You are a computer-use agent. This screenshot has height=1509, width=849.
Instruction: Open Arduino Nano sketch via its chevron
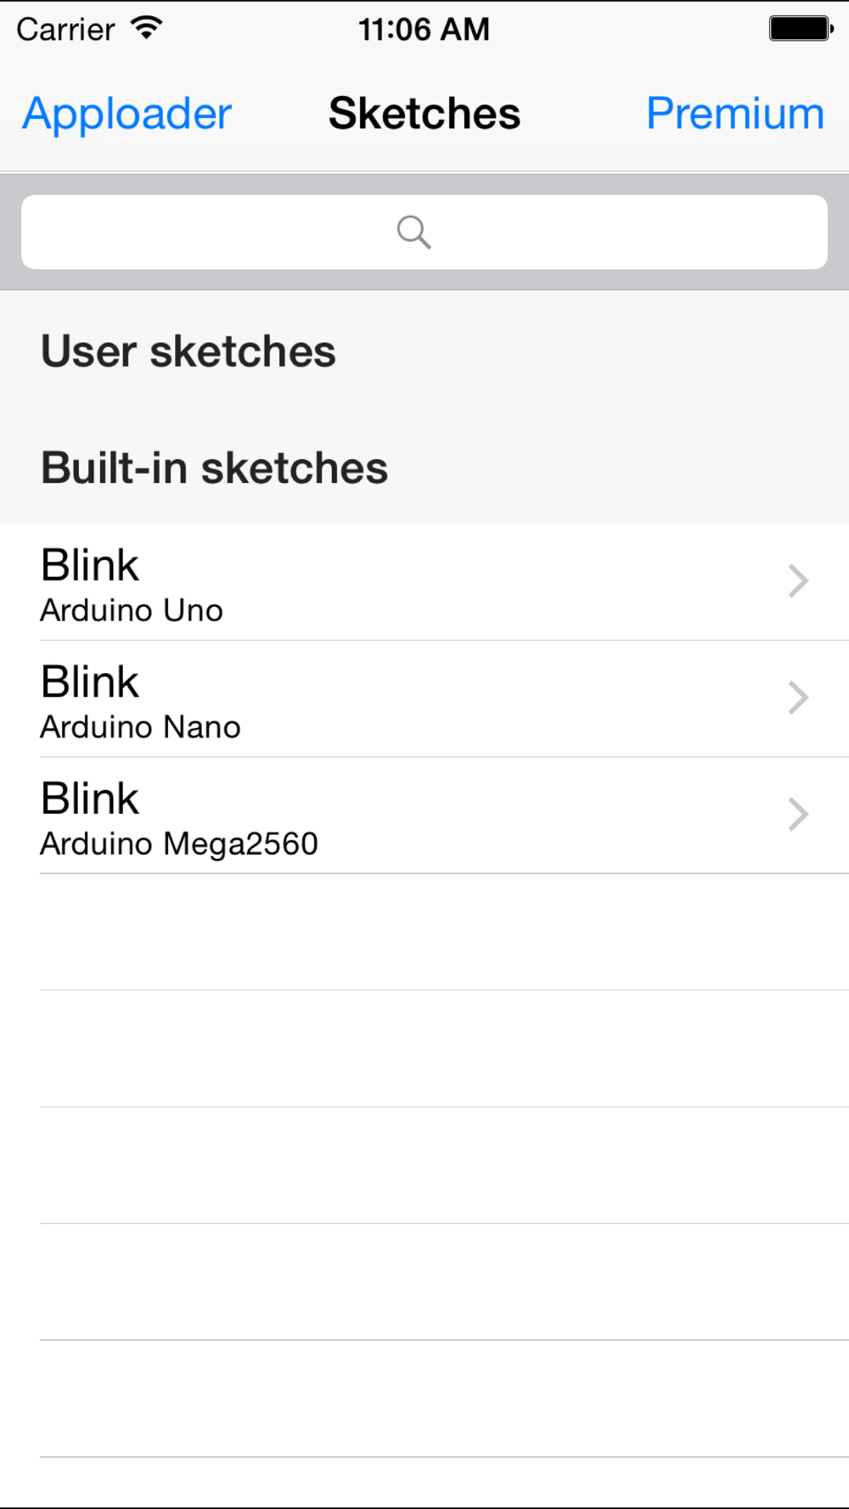pos(798,698)
